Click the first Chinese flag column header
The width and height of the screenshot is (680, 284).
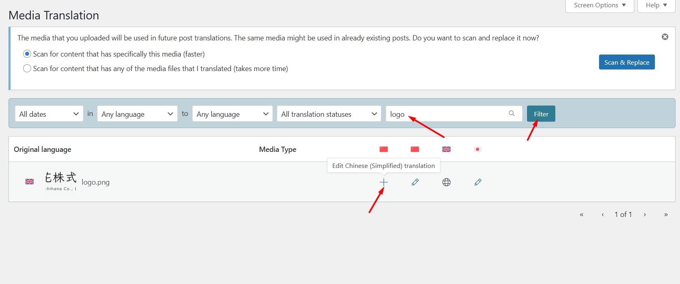click(x=384, y=149)
